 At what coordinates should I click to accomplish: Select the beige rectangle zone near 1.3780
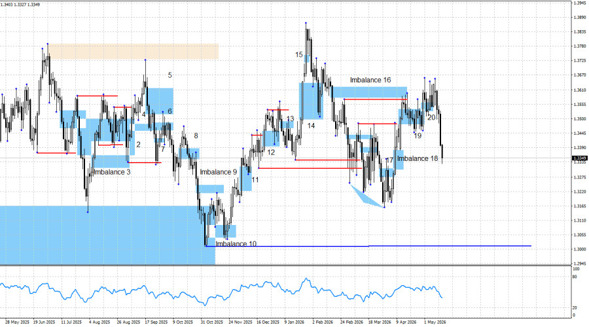pos(134,52)
